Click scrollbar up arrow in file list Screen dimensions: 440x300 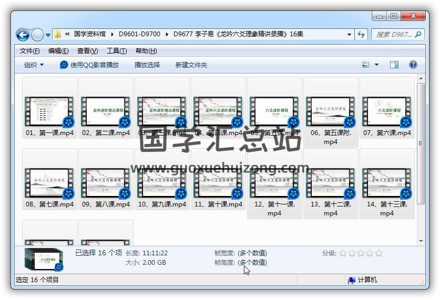pyautogui.click(x=421, y=78)
